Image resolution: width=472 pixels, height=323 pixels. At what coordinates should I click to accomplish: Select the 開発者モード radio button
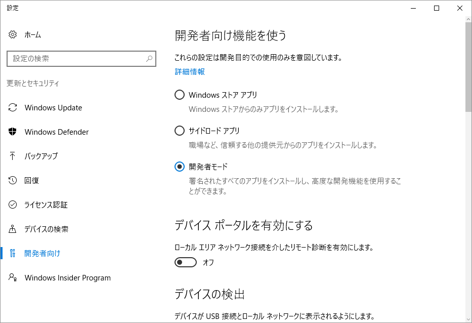coord(180,167)
